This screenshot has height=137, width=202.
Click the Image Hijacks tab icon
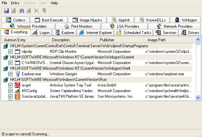75,20
